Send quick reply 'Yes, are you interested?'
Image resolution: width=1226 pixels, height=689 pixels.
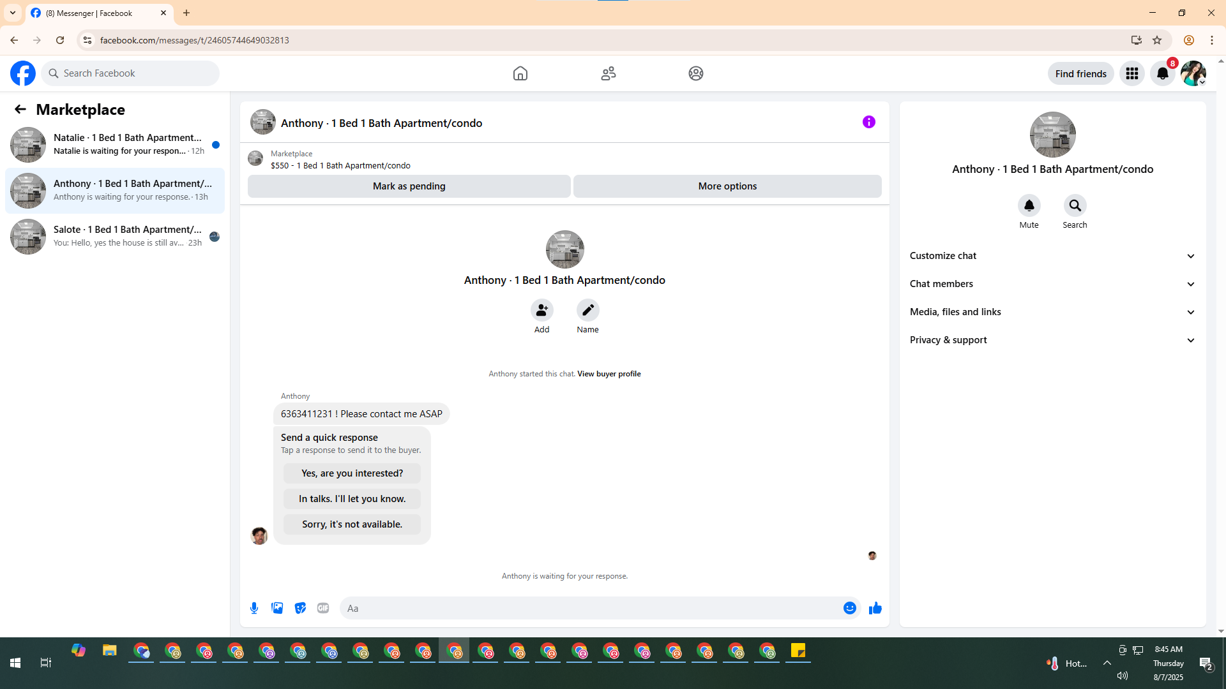tap(352, 473)
